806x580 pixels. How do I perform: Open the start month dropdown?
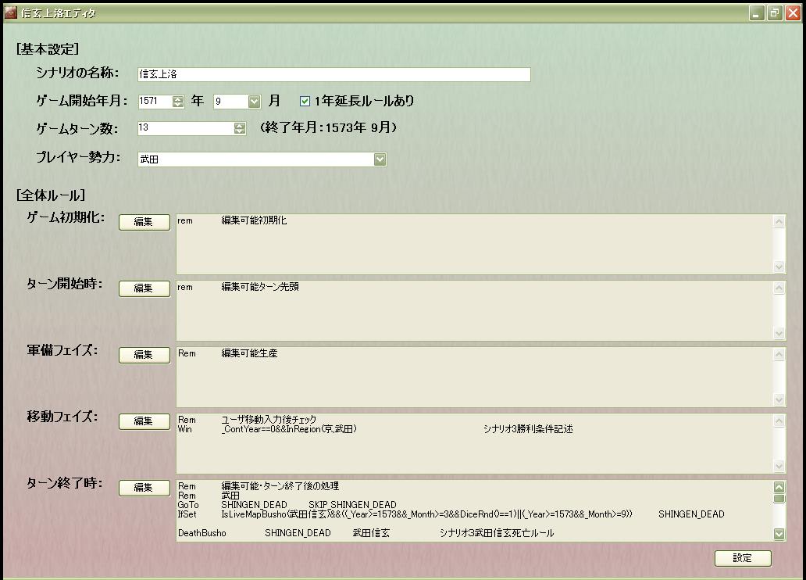254,101
